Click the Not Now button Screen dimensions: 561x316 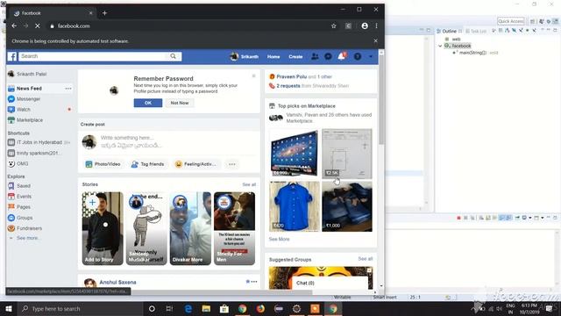pyautogui.click(x=179, y=103)
